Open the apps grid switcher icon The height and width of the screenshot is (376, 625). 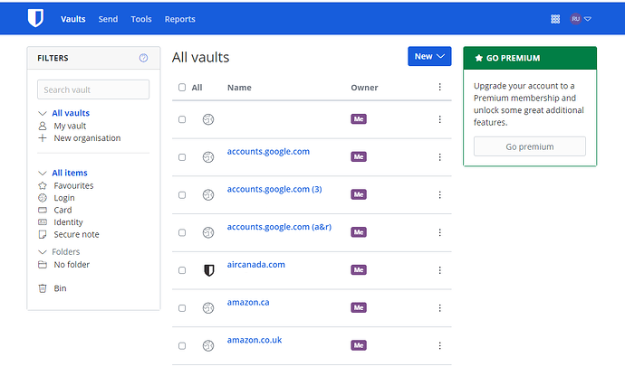555,19
